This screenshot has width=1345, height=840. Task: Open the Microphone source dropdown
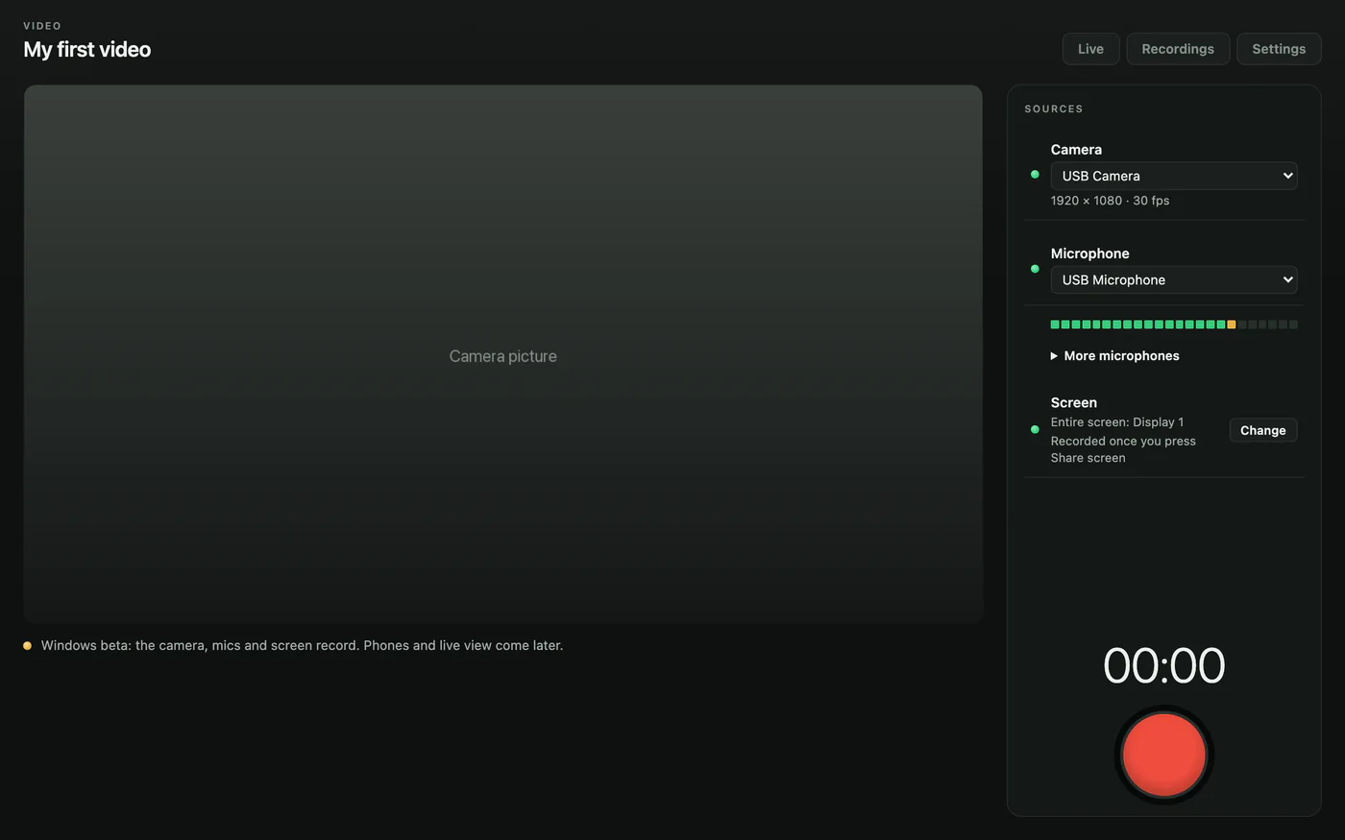click(1174, 279)
